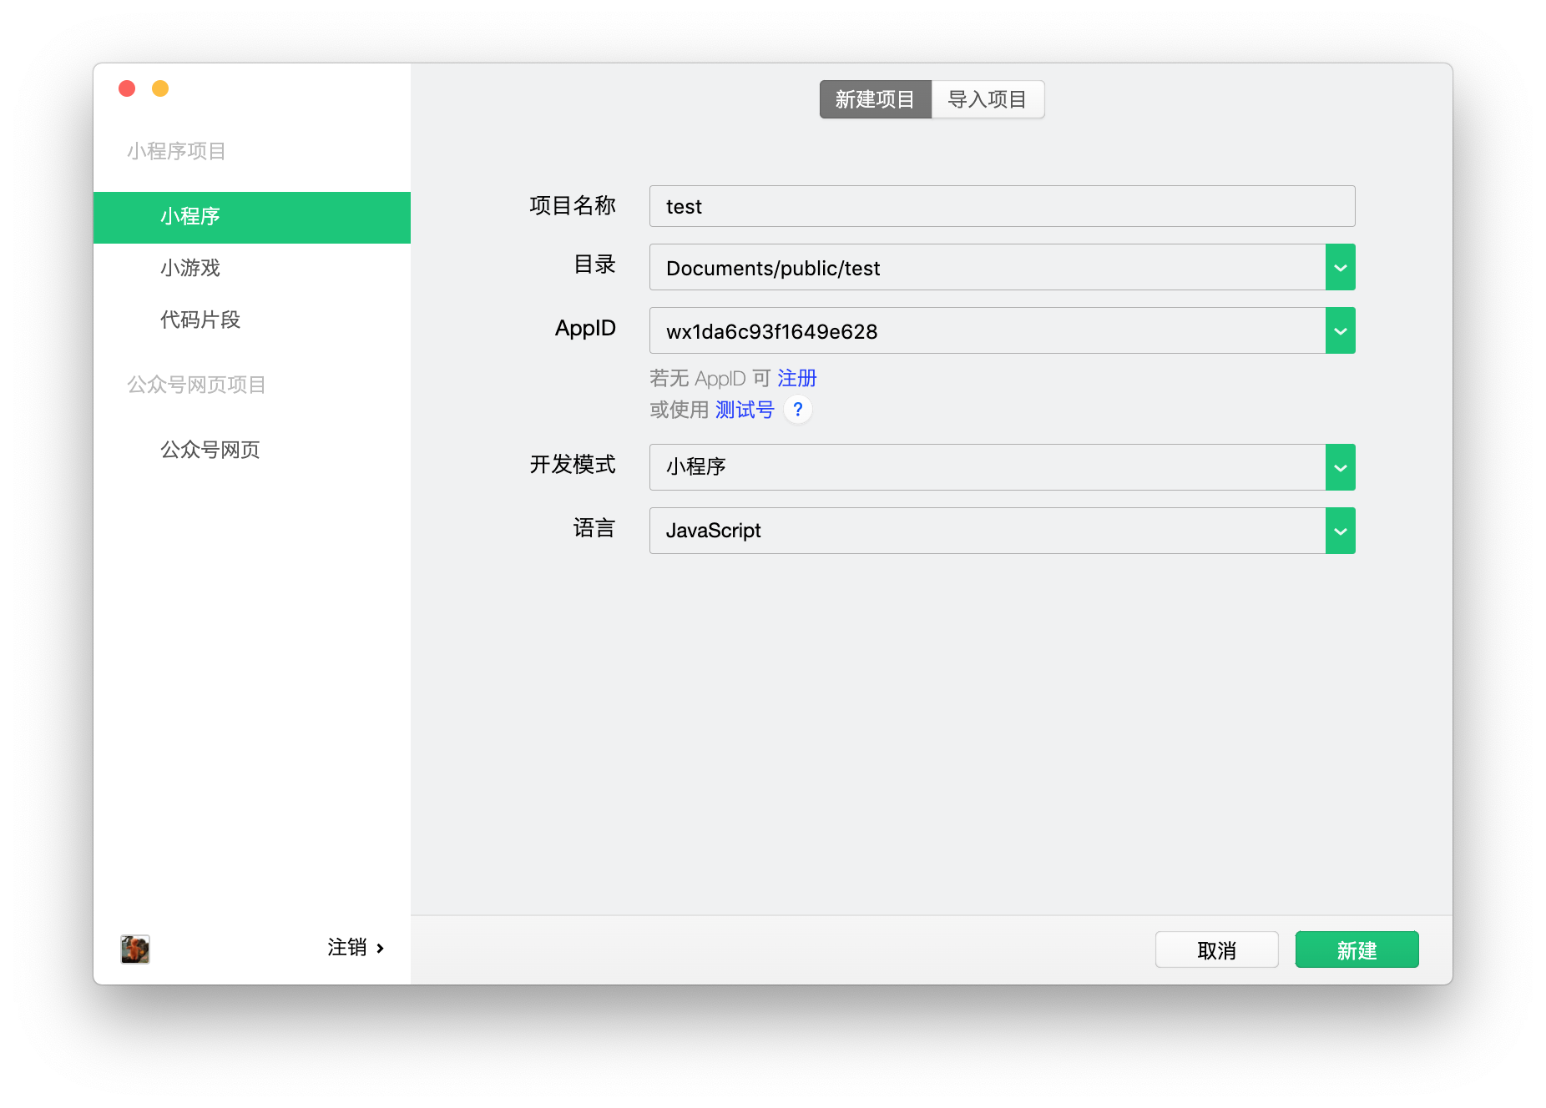The height and width of the screenshot is (1108, 1546).
Task: Click the JavaScript language field
Action: pos(988,531)
